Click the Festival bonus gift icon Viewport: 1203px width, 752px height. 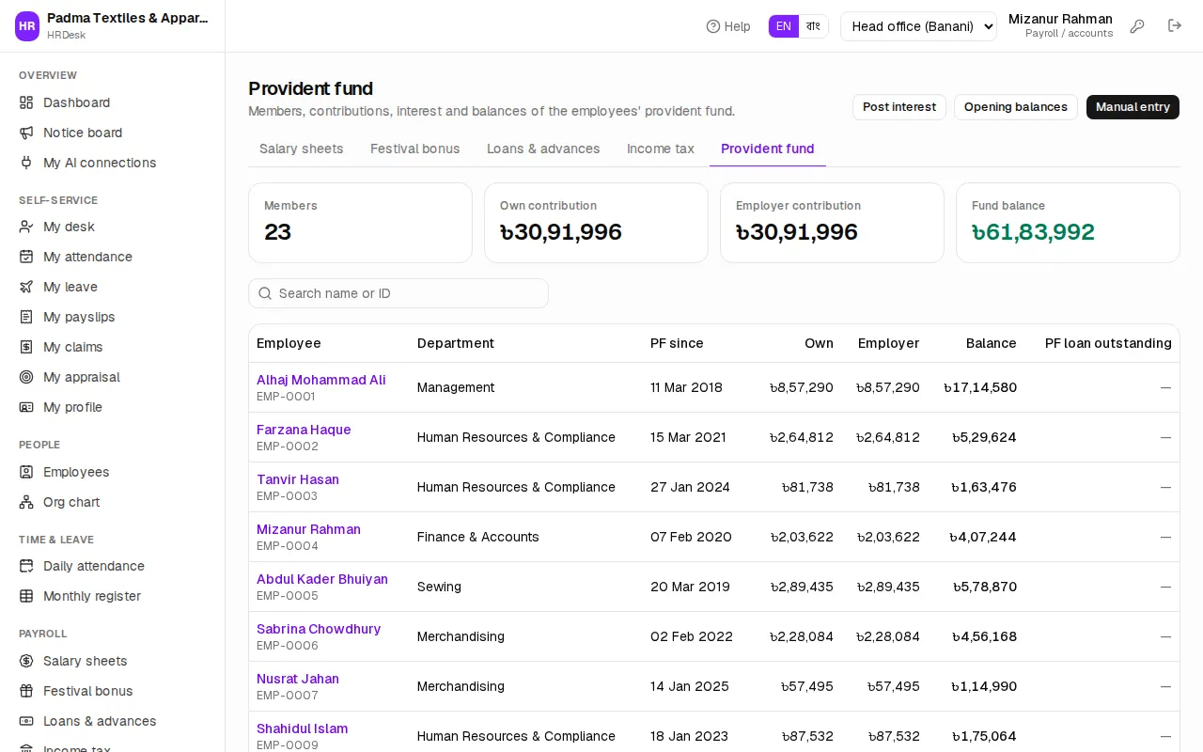click(x=26, y=691)
